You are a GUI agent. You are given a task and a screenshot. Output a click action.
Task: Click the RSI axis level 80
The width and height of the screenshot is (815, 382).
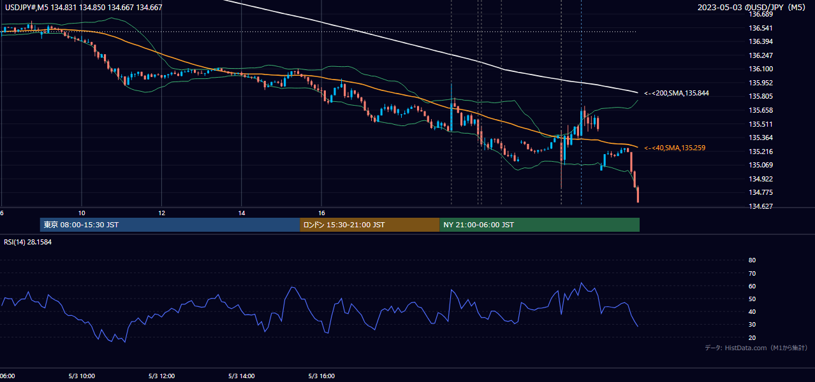point(752,260)
